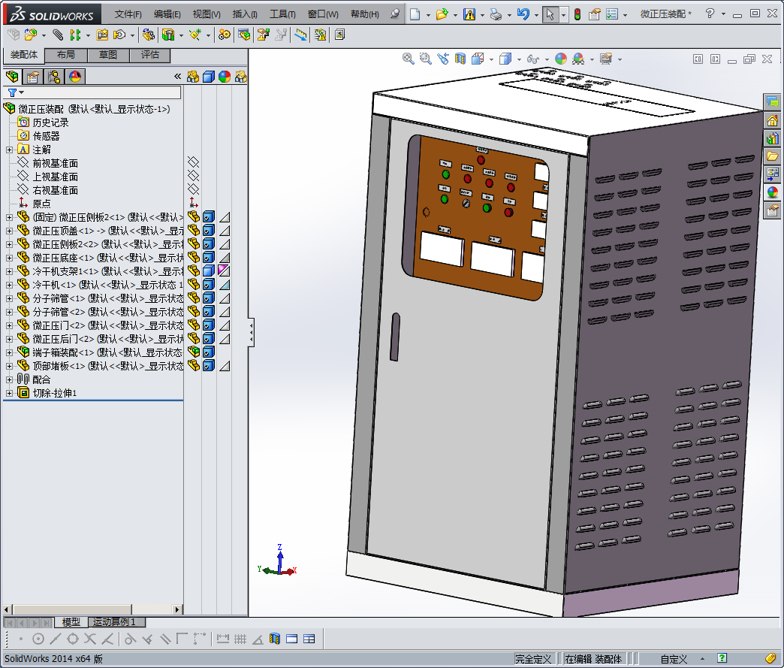Open the 插入 menu
Screen dimensions: 784x668
pos(244,14)
